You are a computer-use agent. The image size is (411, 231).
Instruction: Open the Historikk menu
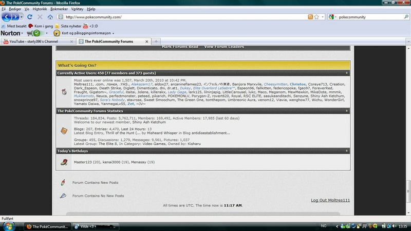[40, 9]
